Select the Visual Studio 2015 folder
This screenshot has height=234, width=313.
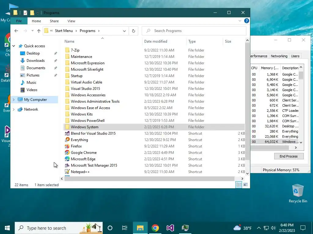pyautogui.click(x=86, y=89)
